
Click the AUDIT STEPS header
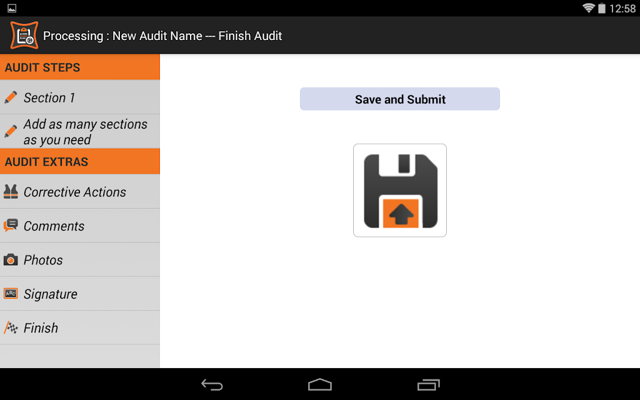(80, 67)
